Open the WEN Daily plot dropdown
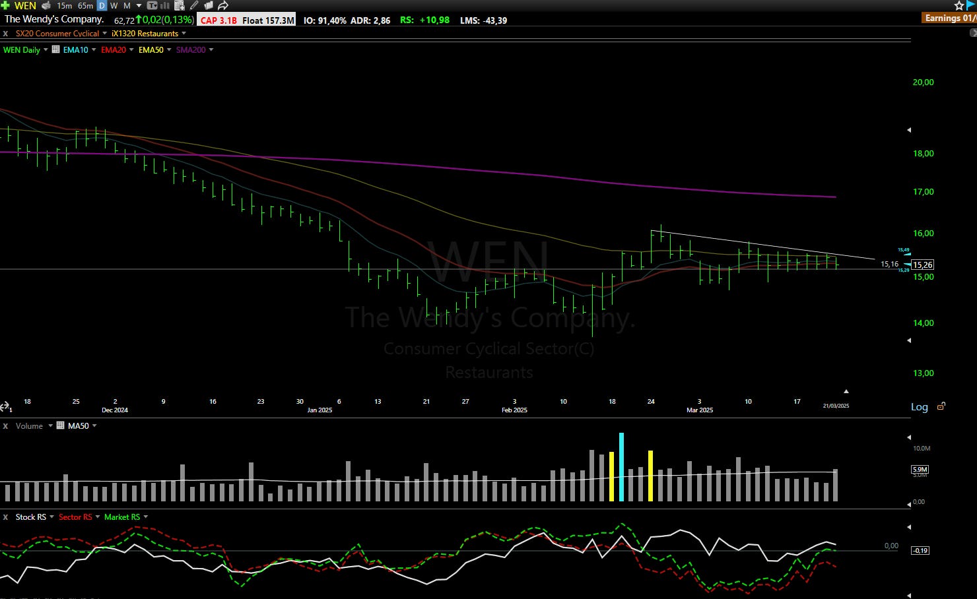977x599 pixels. coord(46,49)
